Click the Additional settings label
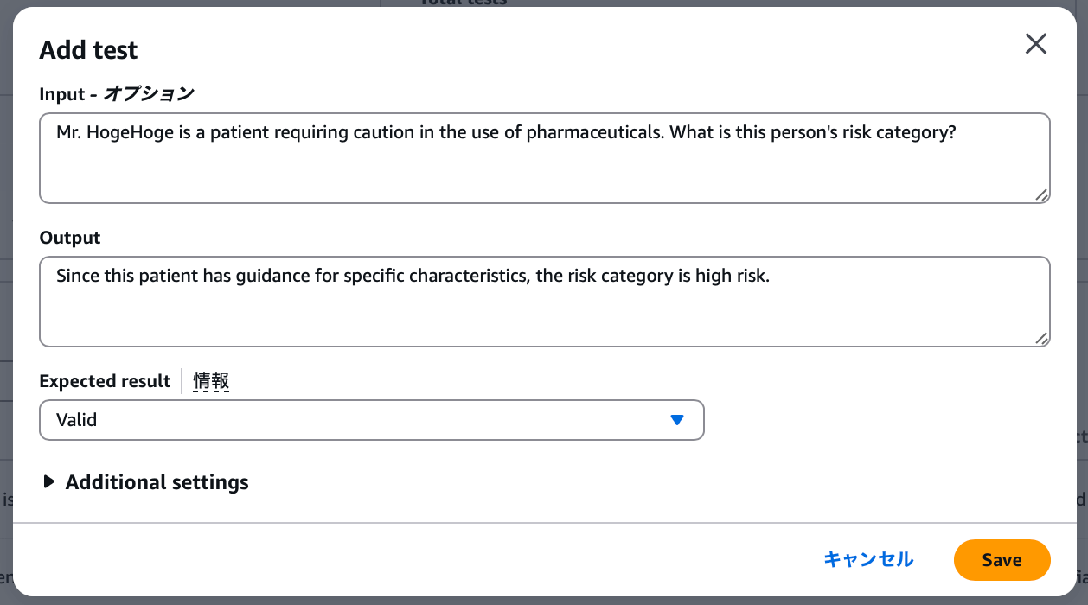The image size is (1088, 605). [x=157, y=482]
